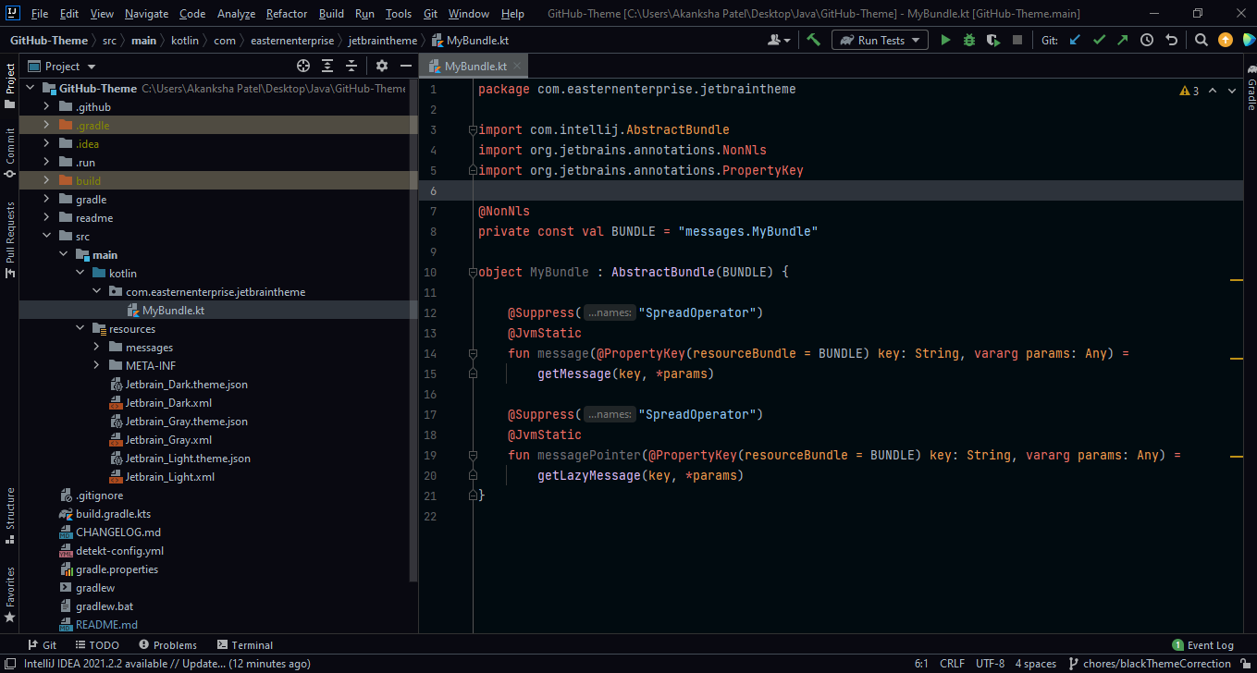
Task: Expand the META-INF folder
Action: (x=96, y=366)
